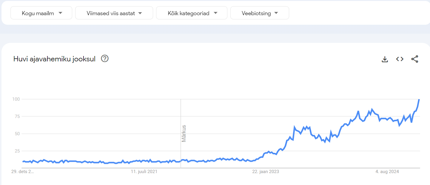Open the Kõik kategooriad category dropdown
This screenshot has width=430, height=185.
click(x=192, y=13)
